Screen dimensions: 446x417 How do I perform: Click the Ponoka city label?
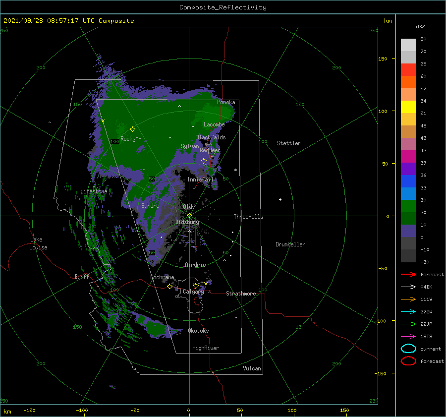[226, 102]
